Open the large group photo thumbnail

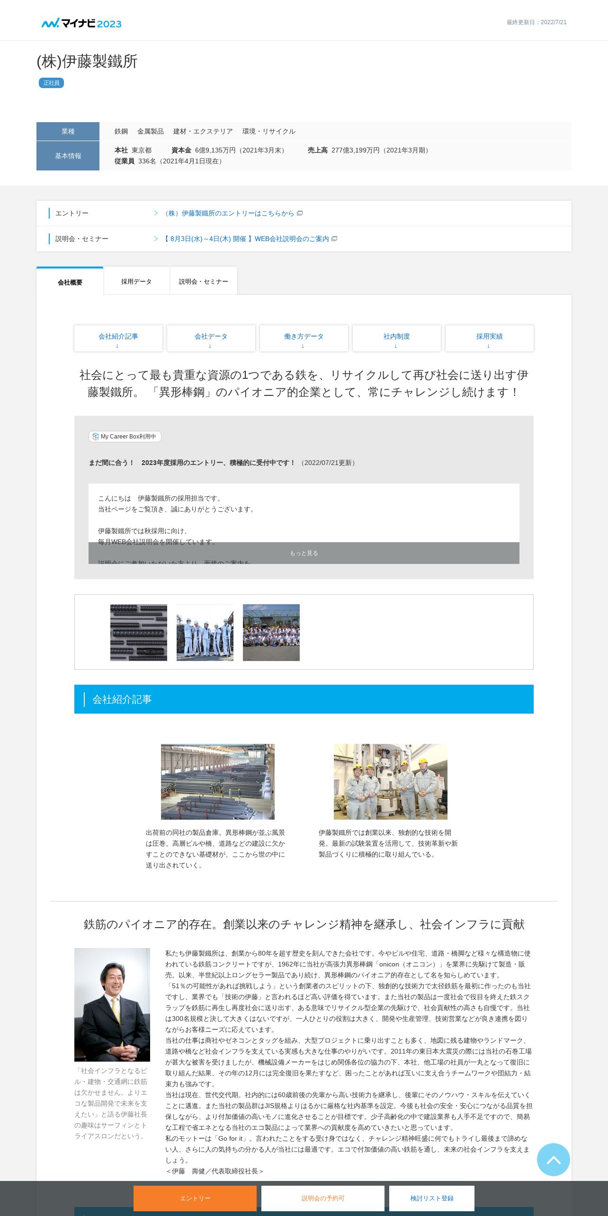[271, 633]
